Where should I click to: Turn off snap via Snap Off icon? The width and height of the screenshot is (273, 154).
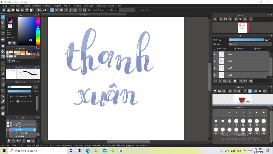click(x=52, y=10)
